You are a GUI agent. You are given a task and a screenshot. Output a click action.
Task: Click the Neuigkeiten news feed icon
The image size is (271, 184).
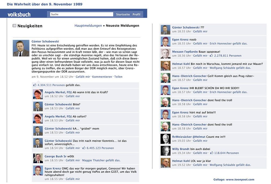coord(14,26)
